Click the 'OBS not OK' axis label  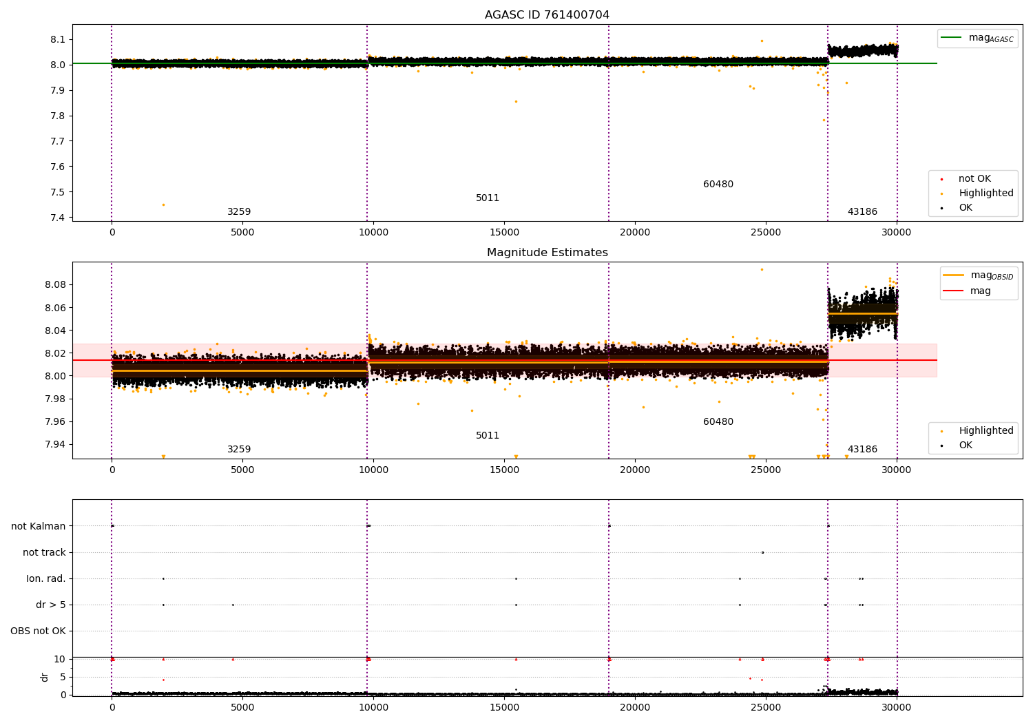(x=38, y=631)
